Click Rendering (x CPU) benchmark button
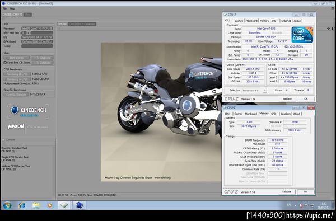Screen dimensions: 336x221 17,79
